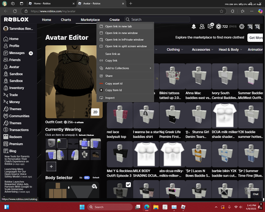Open Profile in the left sidebar

pyautogui.click(x=11, y=46)
